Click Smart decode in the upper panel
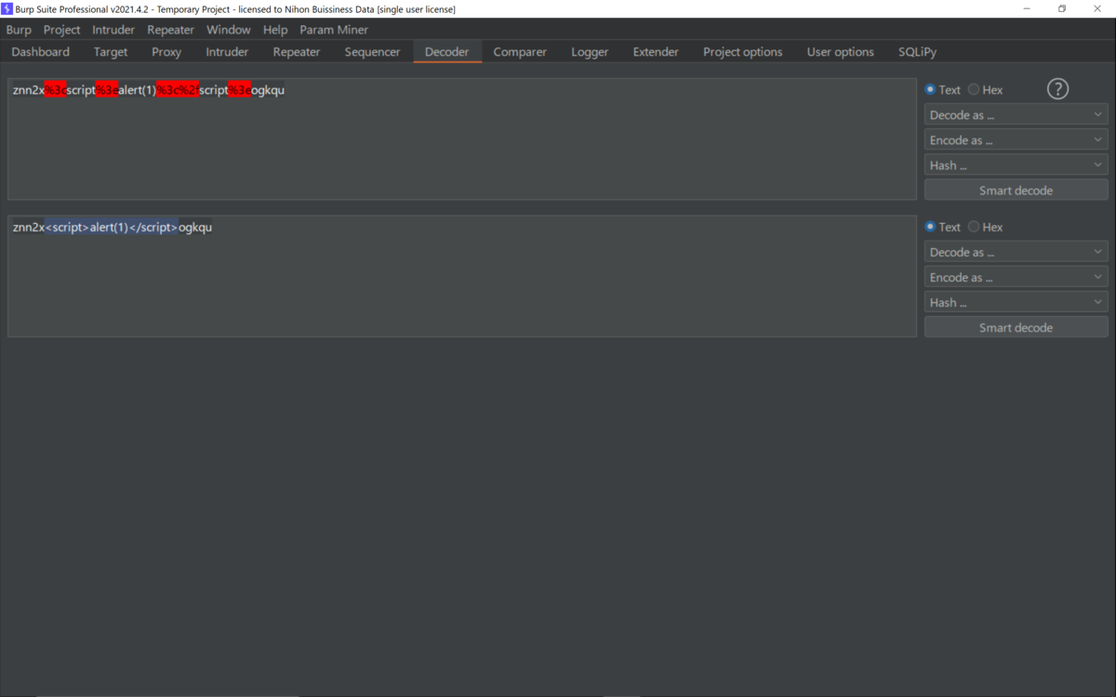Viewport: 1116px width, 697px height. tap(1016, 191)
